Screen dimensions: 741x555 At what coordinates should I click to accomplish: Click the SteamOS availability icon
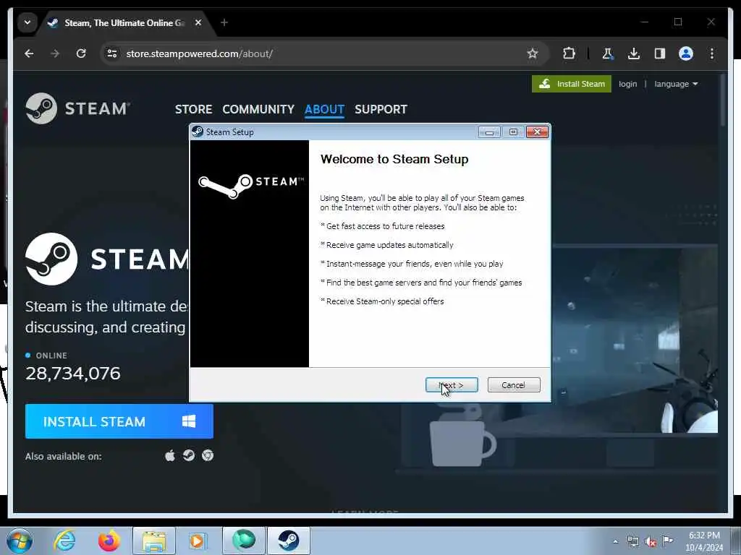click(189, 455)
